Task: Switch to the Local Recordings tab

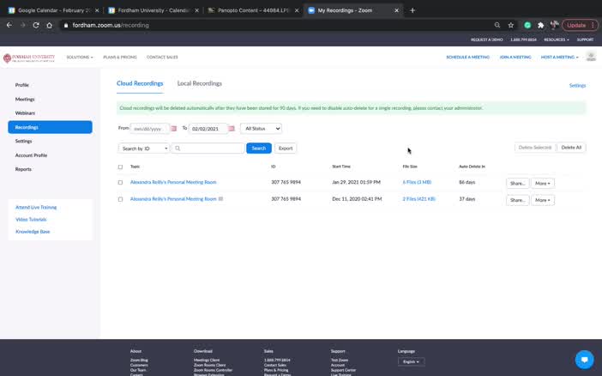Action: [199, 84]
